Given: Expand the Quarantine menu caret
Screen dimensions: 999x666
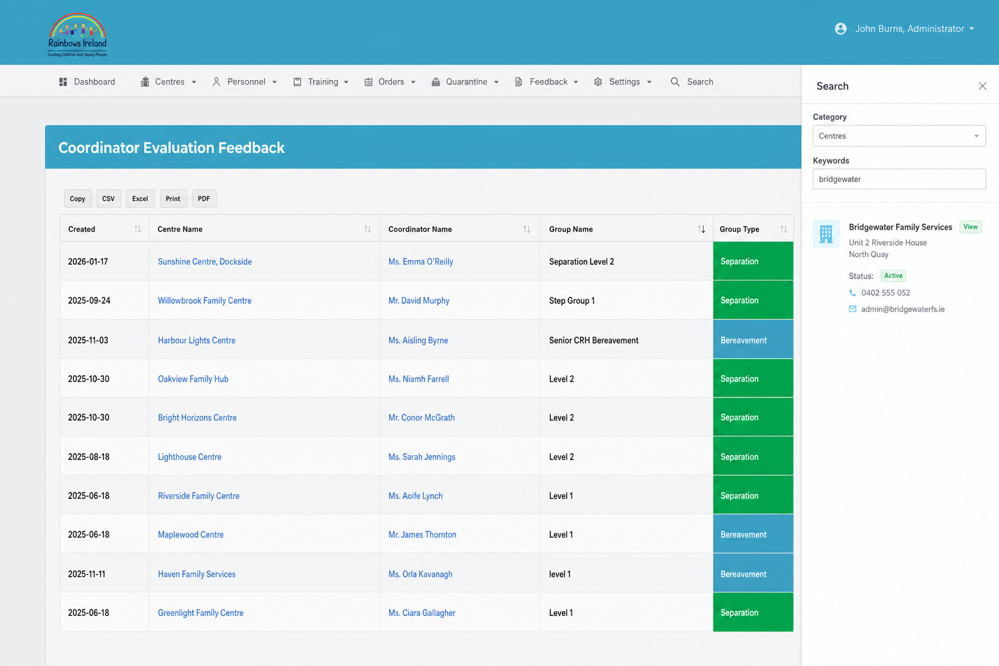Looking at the screenshot, I should [496, 82].
